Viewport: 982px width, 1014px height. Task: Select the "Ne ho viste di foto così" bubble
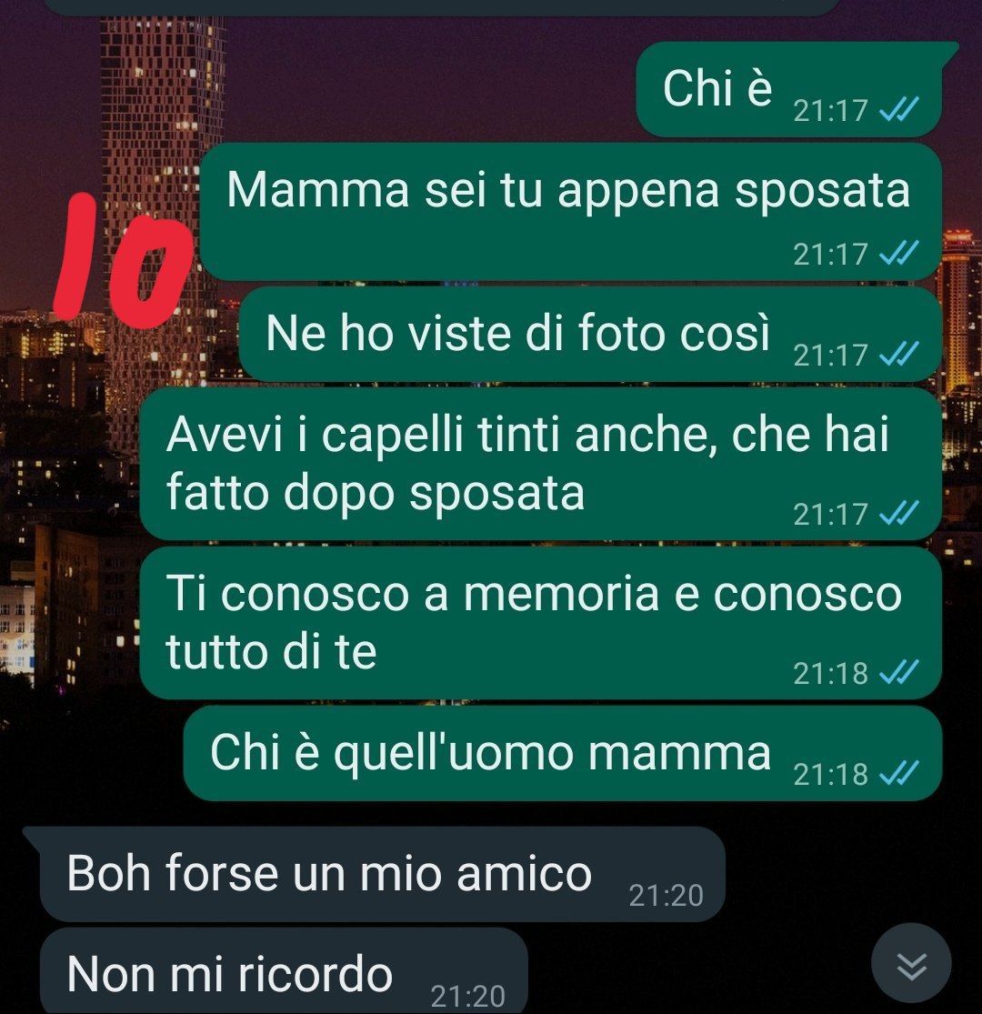click(x=589, y=334)
